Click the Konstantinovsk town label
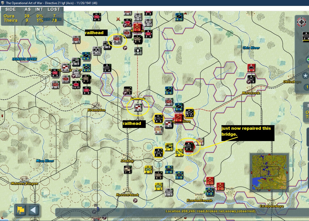309x221 pixels. click(x=200, y=200)
